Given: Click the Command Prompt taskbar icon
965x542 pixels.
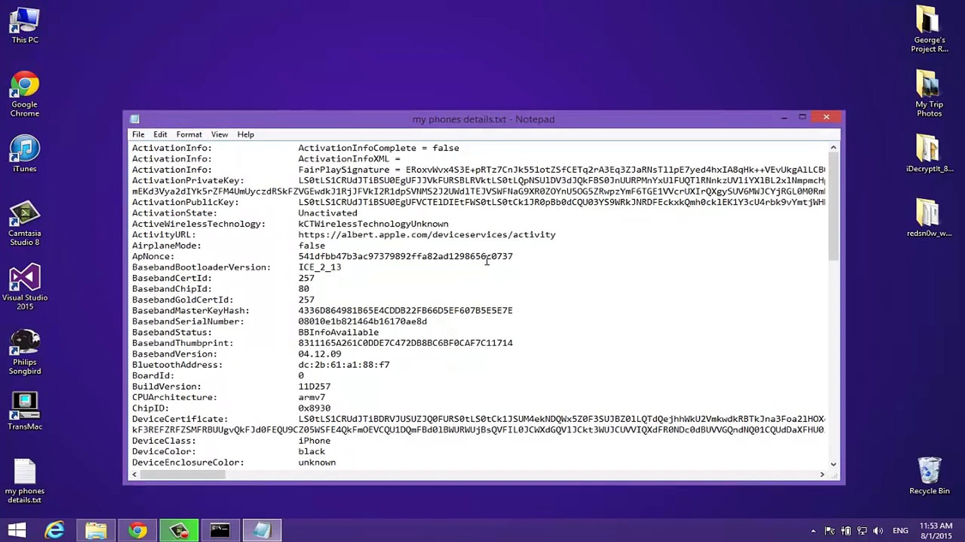Looking at the screenshot, I should click(220, 530).
